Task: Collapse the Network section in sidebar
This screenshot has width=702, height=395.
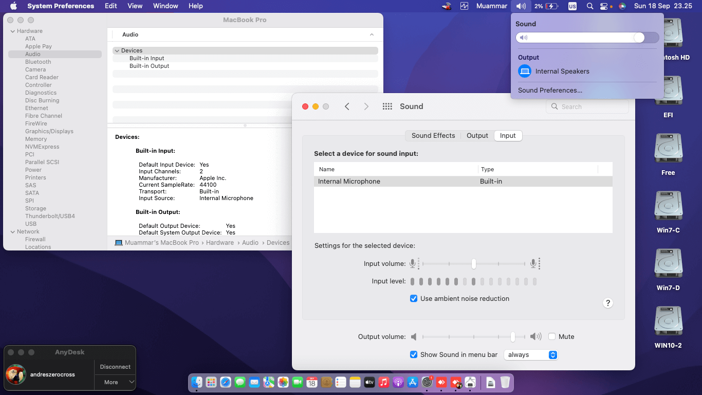Action: [13, 231]
